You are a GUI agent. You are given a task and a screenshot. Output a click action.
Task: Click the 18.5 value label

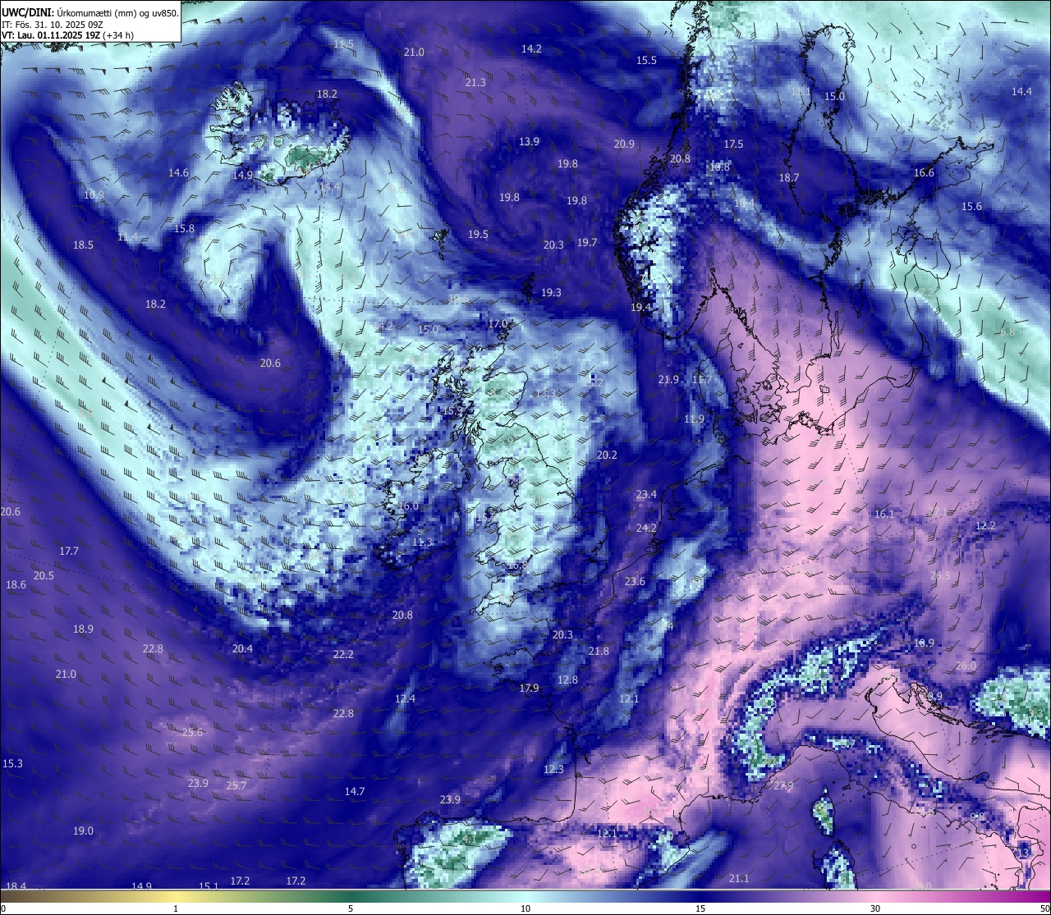(x=83, y=245)
